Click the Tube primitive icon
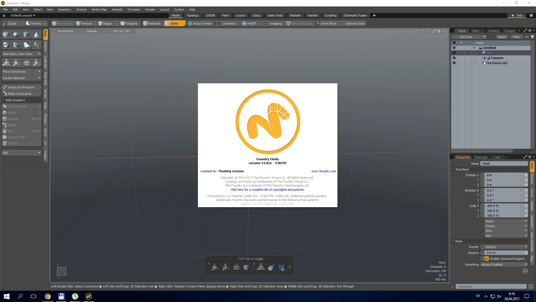536x302 pixels. click(x=16, y=45)
